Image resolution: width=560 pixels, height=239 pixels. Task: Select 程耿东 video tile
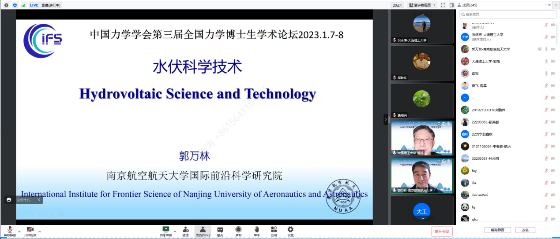[422, 63]
